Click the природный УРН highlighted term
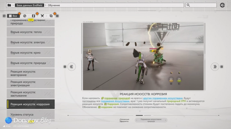This screenshot has width=231, height=129. click(176, 101)
